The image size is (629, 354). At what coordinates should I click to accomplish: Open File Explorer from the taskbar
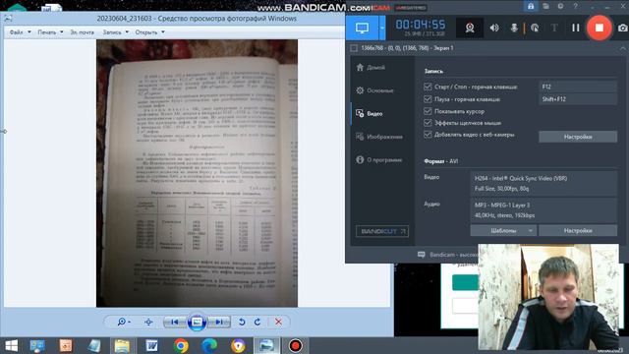pyautogui.click(x=122, y=345)
